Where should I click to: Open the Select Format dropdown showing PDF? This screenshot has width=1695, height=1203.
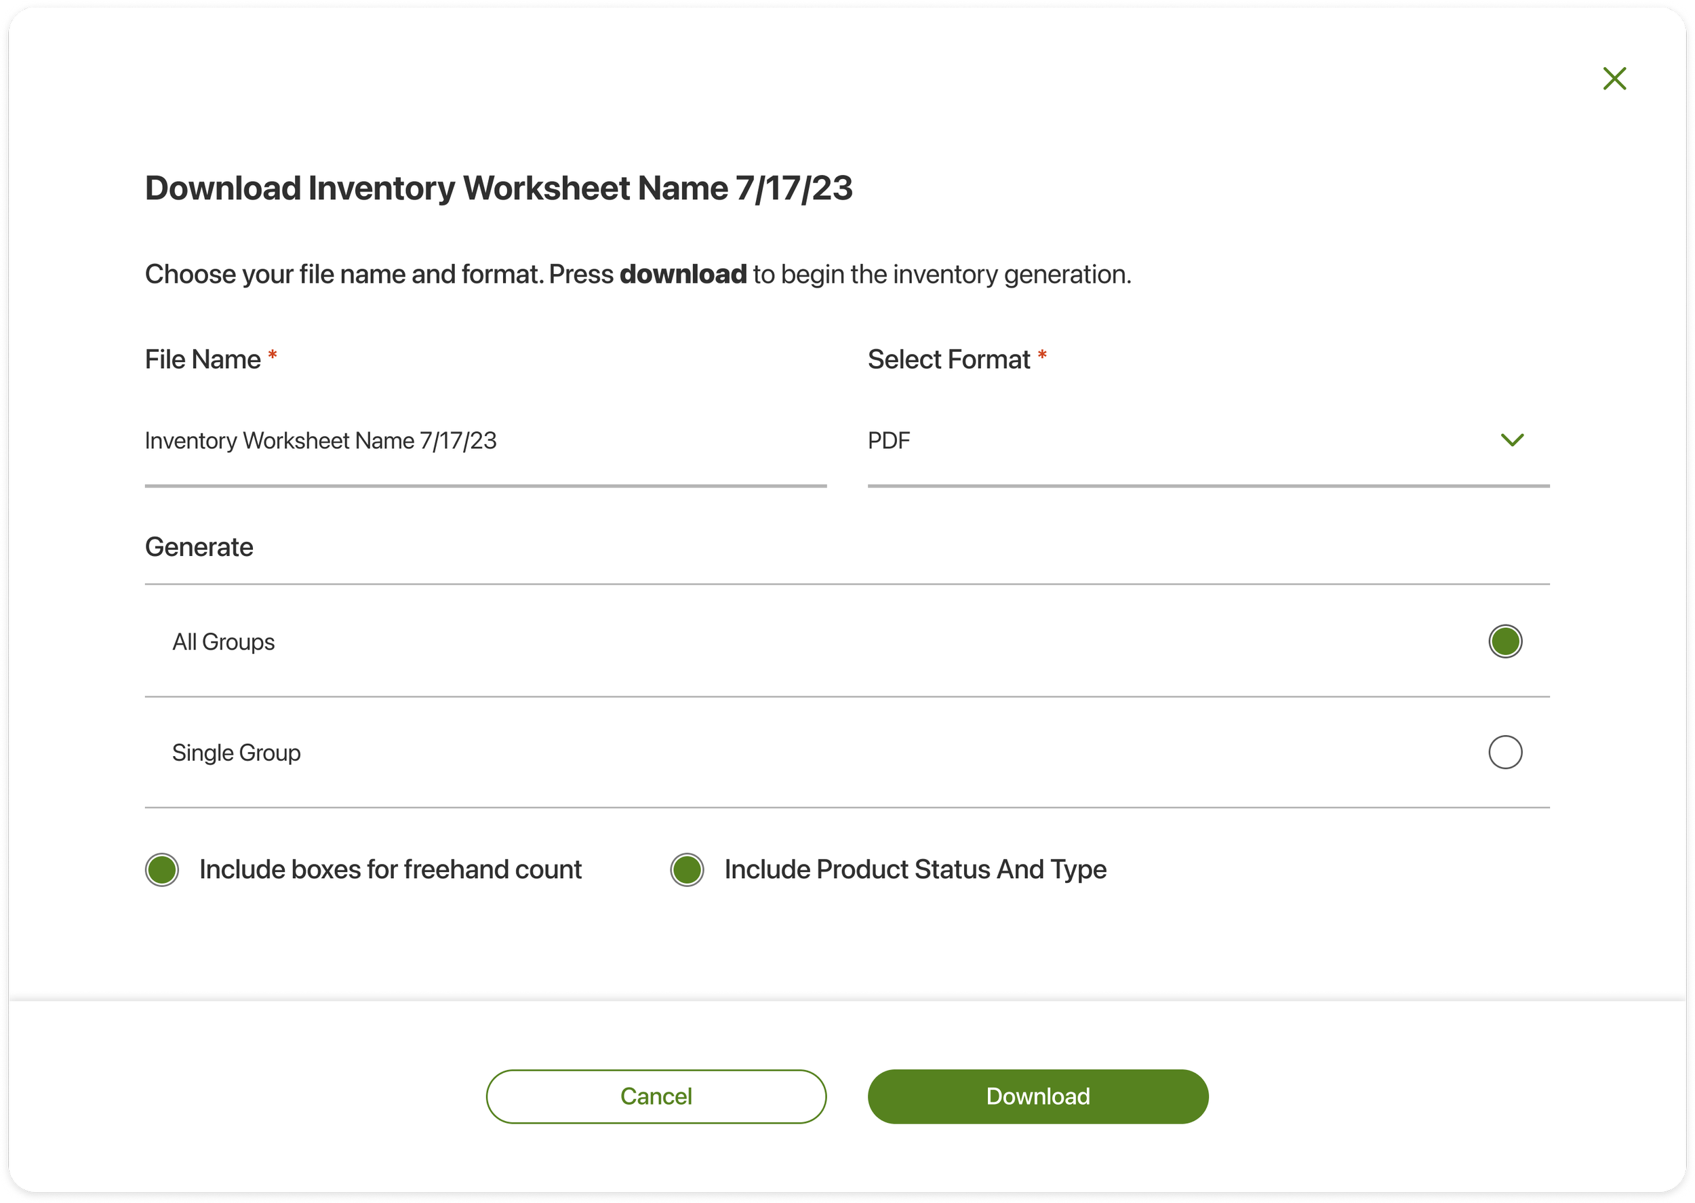tap(1208, 441)
